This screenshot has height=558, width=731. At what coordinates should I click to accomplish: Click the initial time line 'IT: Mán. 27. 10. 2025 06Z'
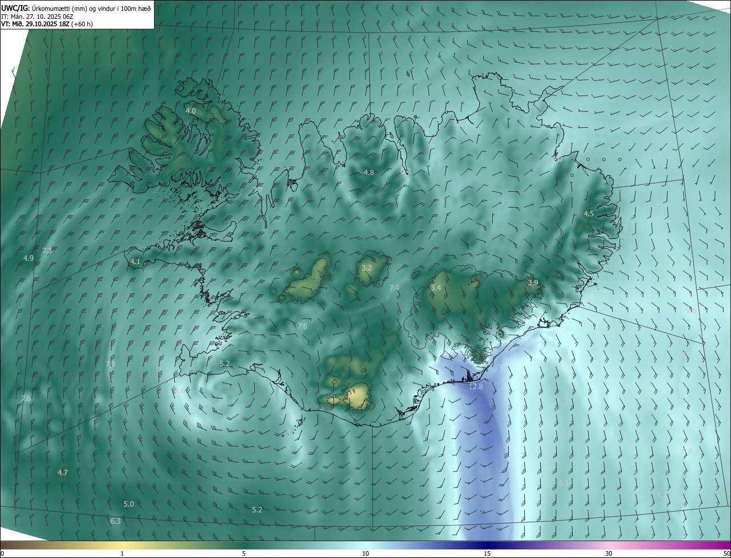coord(37,17)
